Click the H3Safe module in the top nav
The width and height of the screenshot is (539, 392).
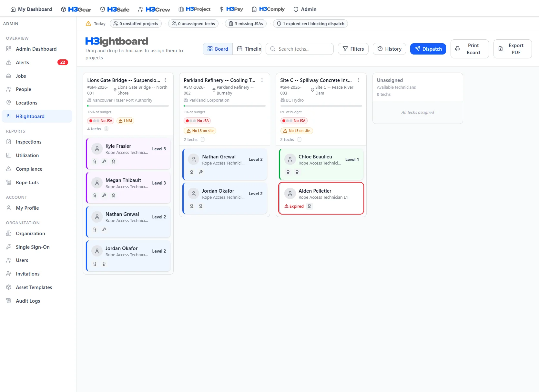[115, 9]
